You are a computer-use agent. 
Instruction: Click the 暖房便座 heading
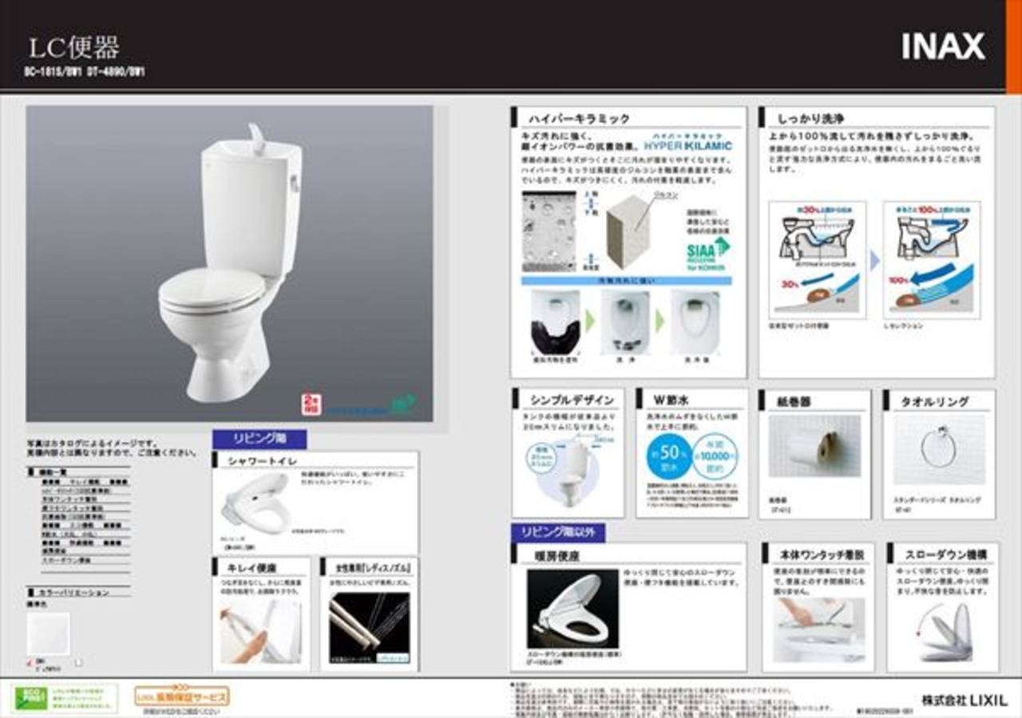pos(557,555)
